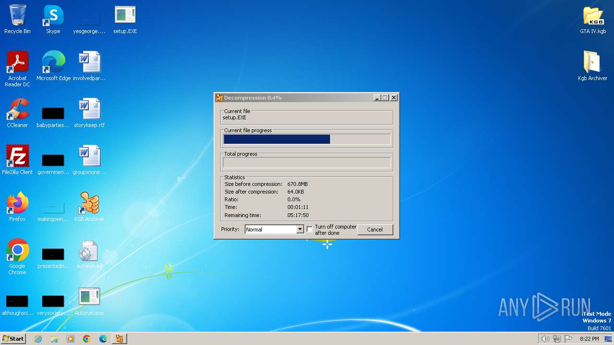The height and width of the screenshot is (345, 614).
Task: Open Edge from the taskbar
Action: [x=103, y=339]
